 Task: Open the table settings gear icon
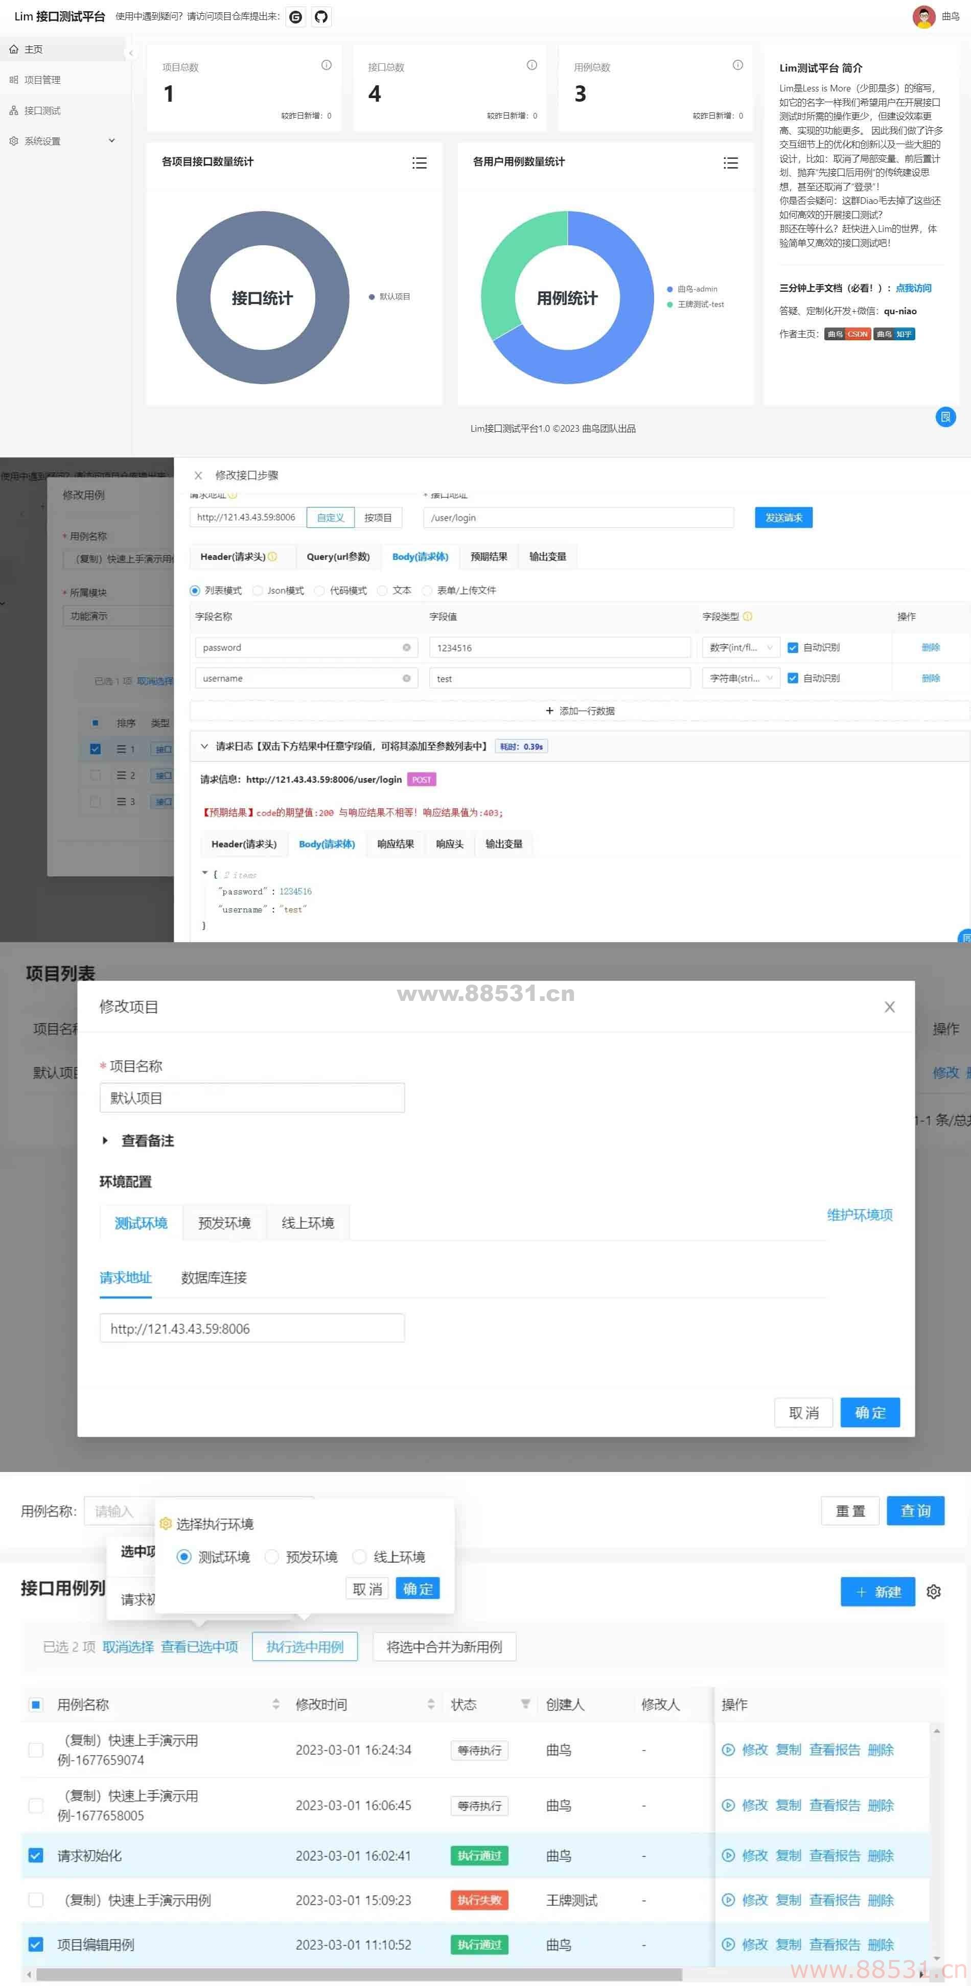click(x=933, y=1591)
